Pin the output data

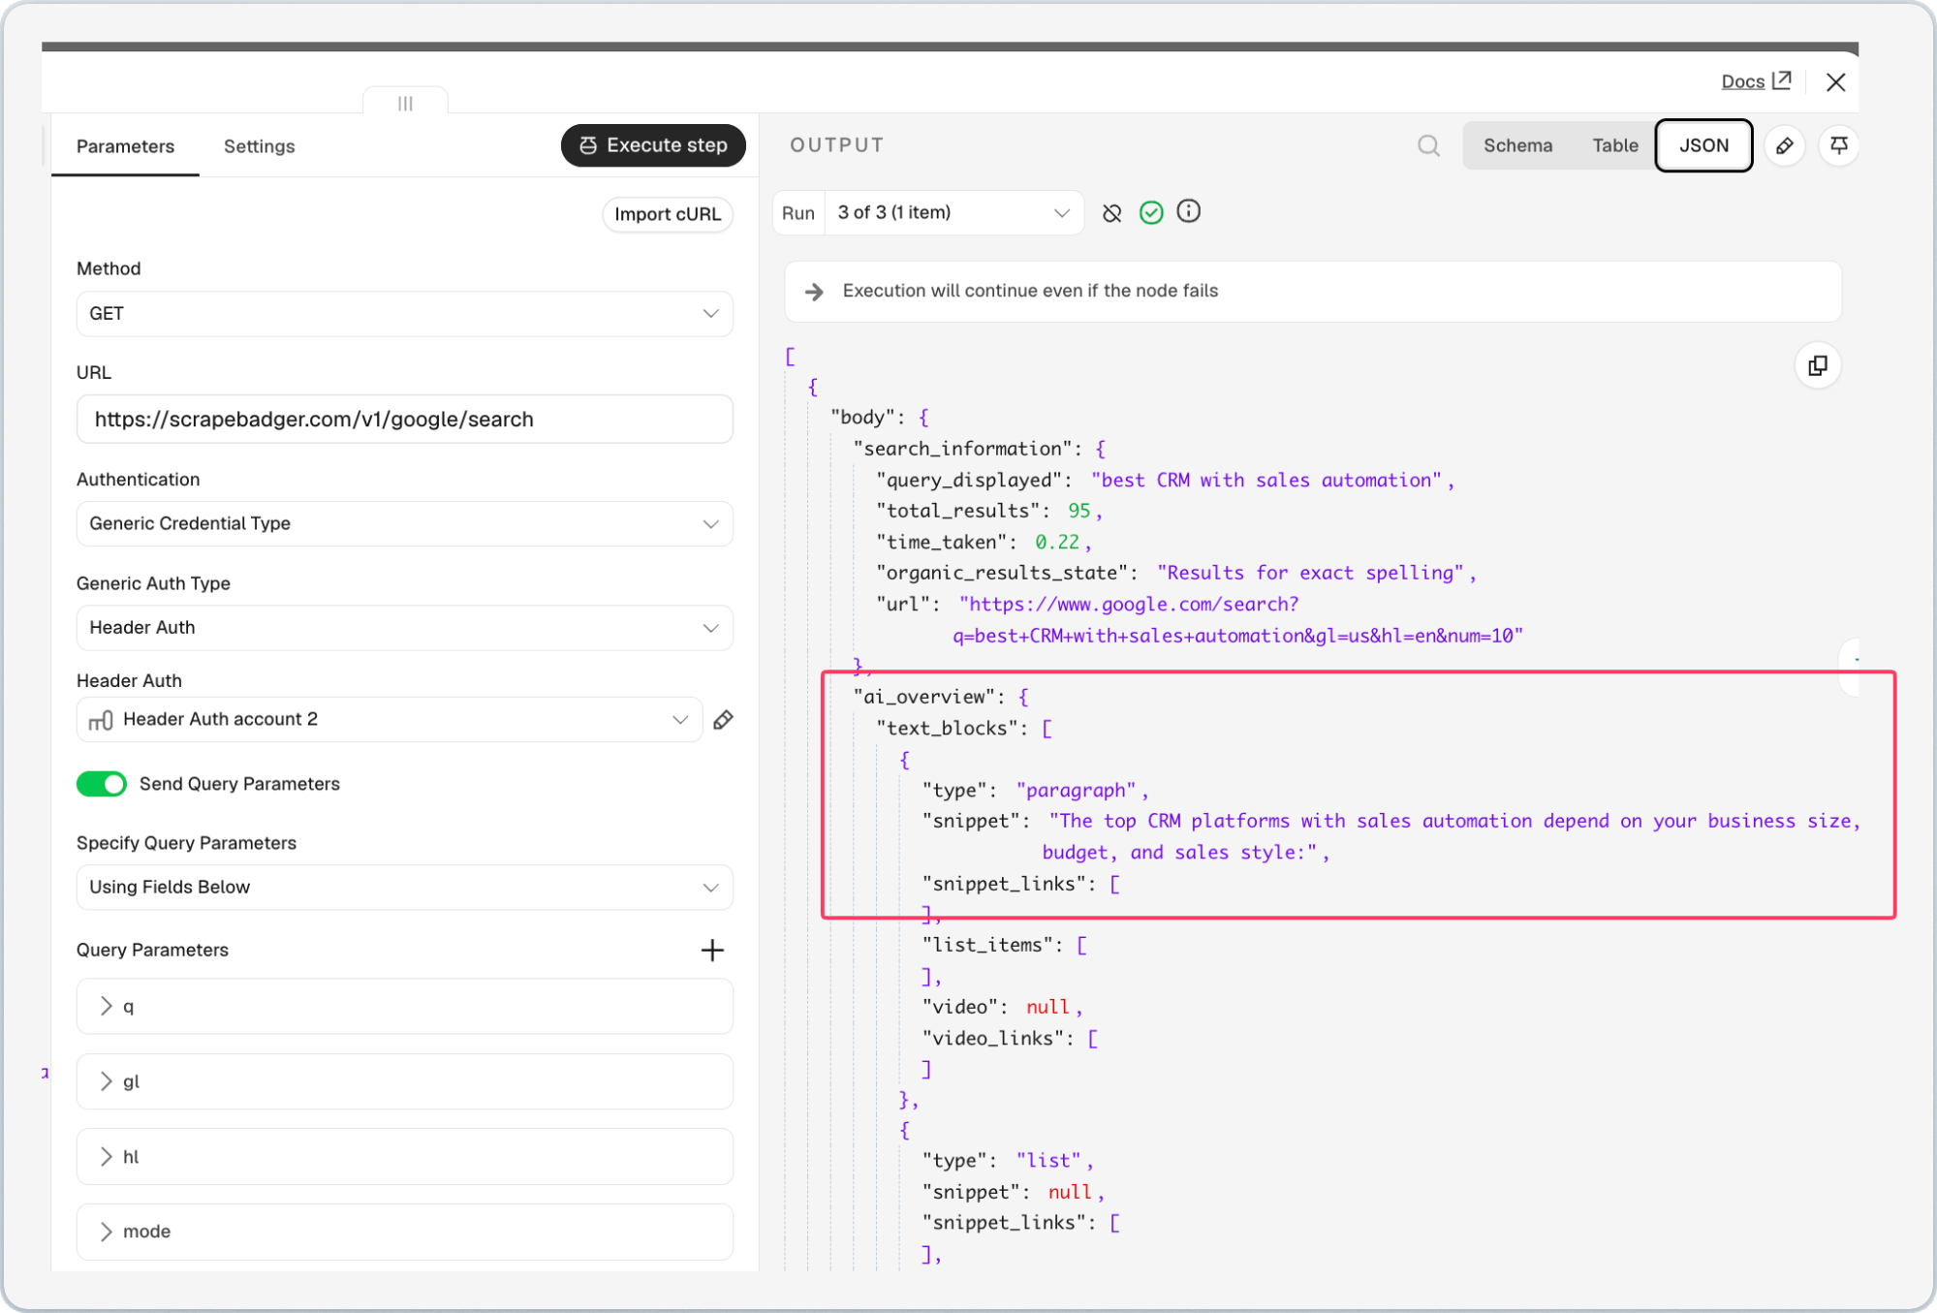pos(1838,145)
